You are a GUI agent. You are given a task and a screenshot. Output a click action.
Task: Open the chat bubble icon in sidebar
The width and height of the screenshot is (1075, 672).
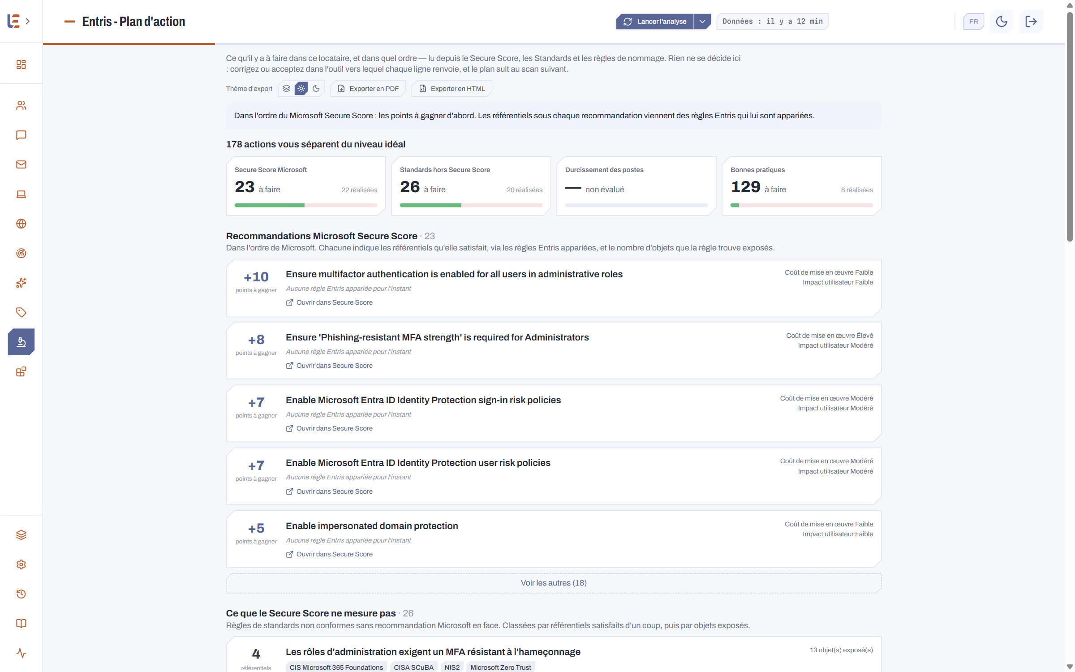(x=21, y=135)
